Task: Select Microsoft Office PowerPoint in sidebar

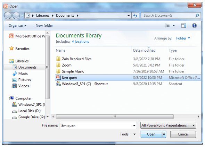Action: coord(27,36)
